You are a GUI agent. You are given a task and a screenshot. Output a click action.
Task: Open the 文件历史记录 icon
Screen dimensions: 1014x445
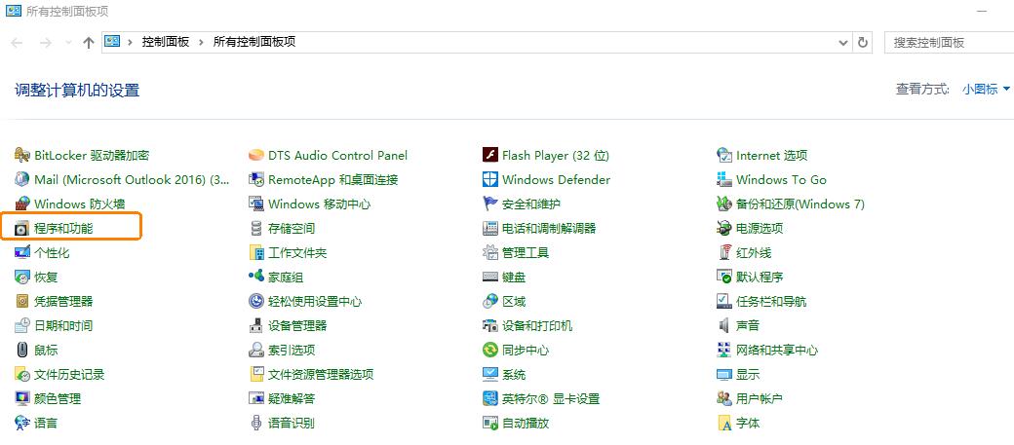22,375
